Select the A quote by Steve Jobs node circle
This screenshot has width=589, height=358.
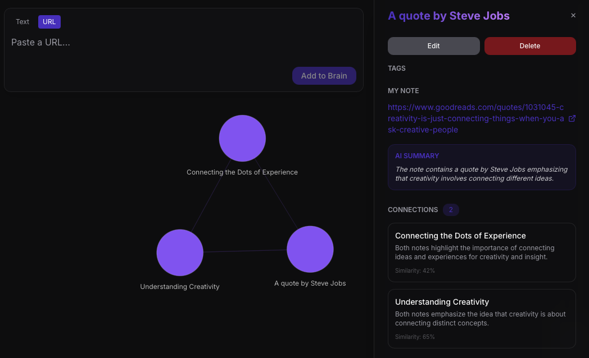pyautogui.click(x=310, y=249)
